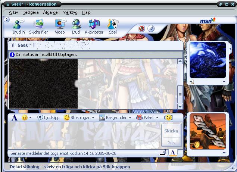Click the Sök search button
The width and height of the screenshot is (237, 172).
tap(171, 143)
